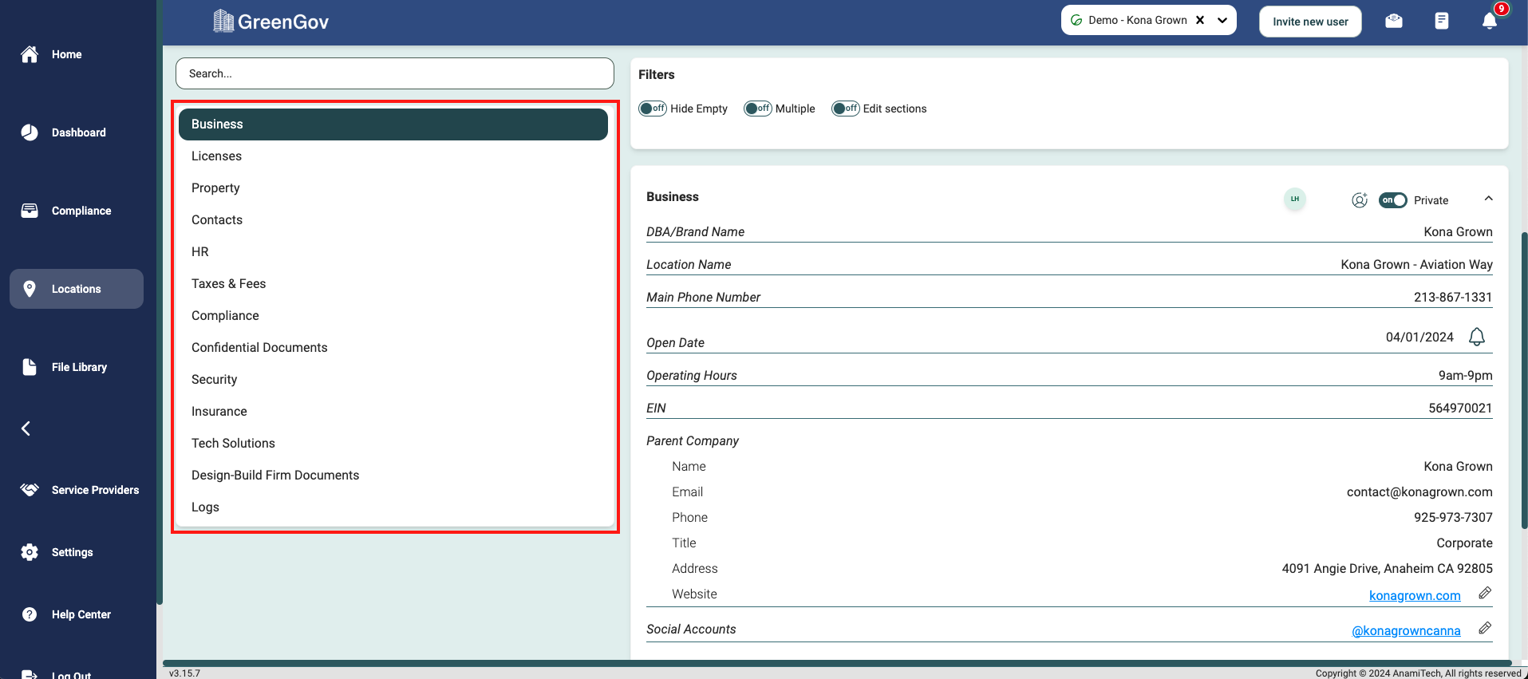
Task: Open the HR category
Action: tap(393, 252)
